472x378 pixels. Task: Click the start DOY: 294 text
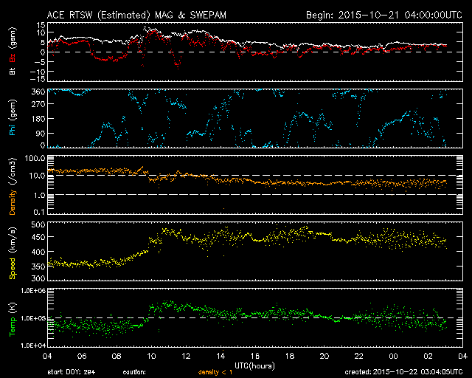tap(71, 372)
